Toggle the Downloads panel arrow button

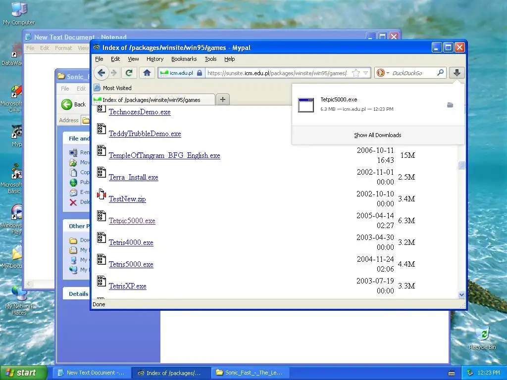pyautogui.click(x=456, y=73)
